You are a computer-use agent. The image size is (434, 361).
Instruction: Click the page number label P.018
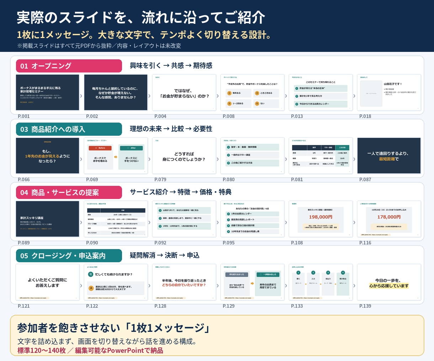click(365, 116)
